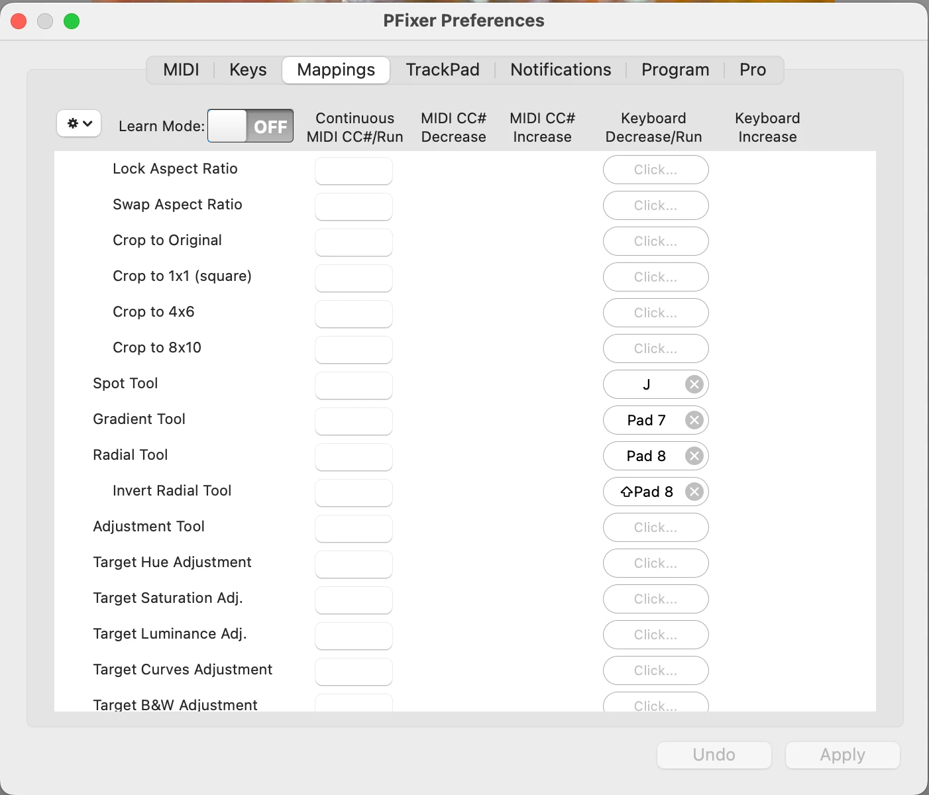Click the MIDI CC# Increase column header
This screenshot has width=929, height=795.
click(x=542, y=127)
